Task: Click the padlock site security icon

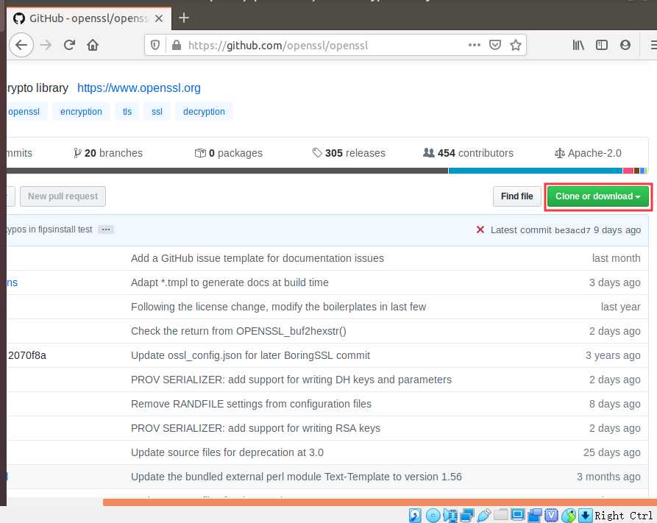Action: click(x=177, y=45)
